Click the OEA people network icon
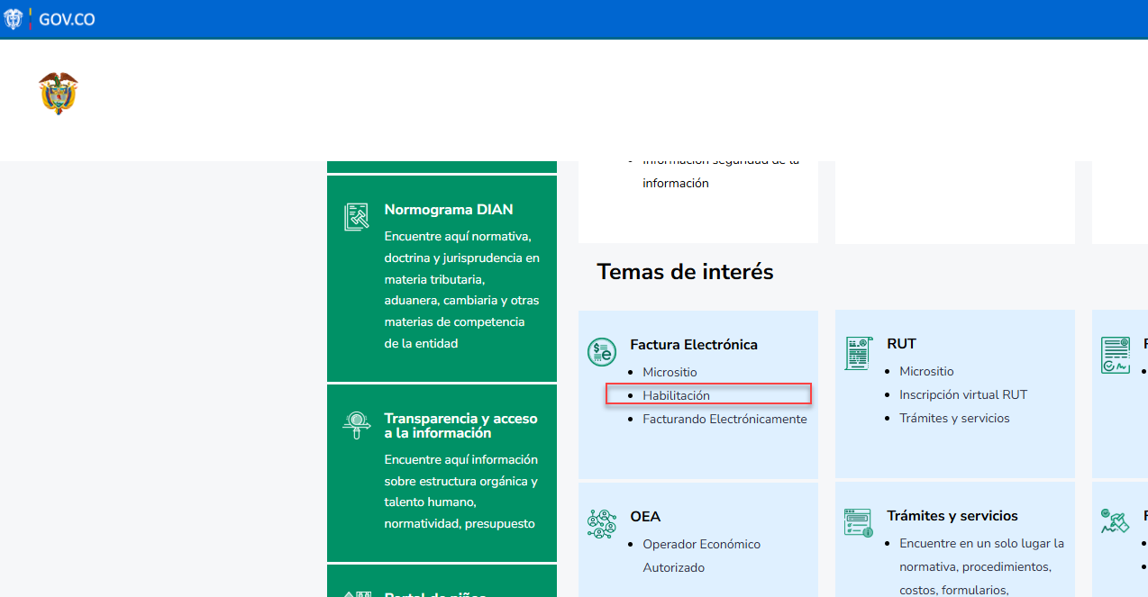 point(602,524)
